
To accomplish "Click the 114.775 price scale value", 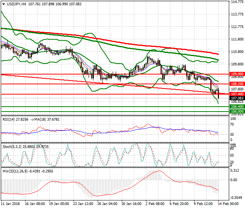I will 237,2.
